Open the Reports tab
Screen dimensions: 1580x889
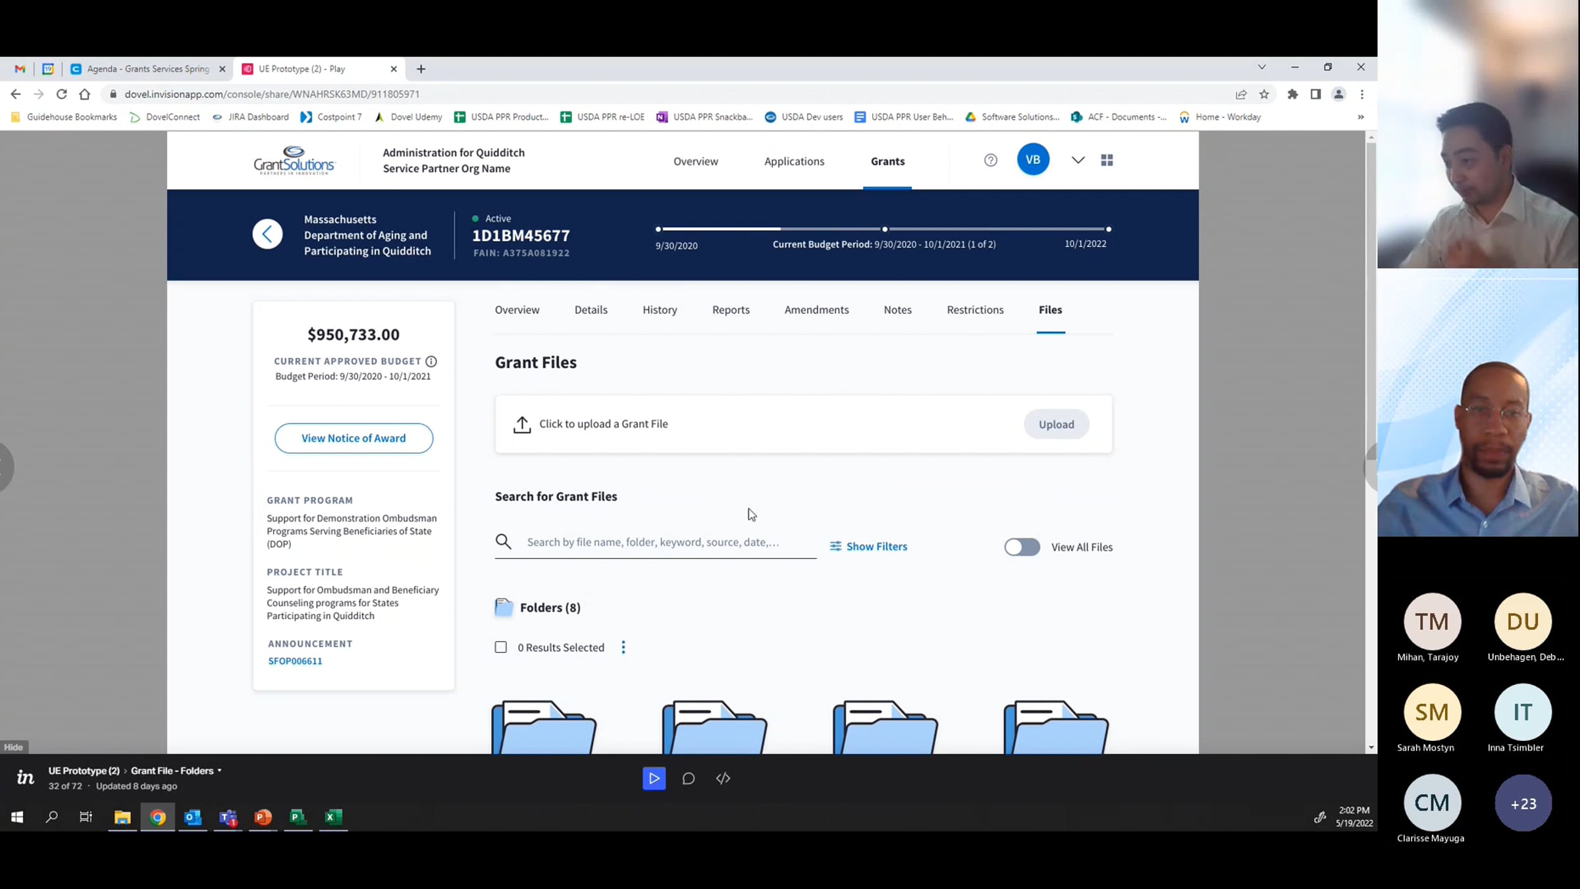[731, 310]
